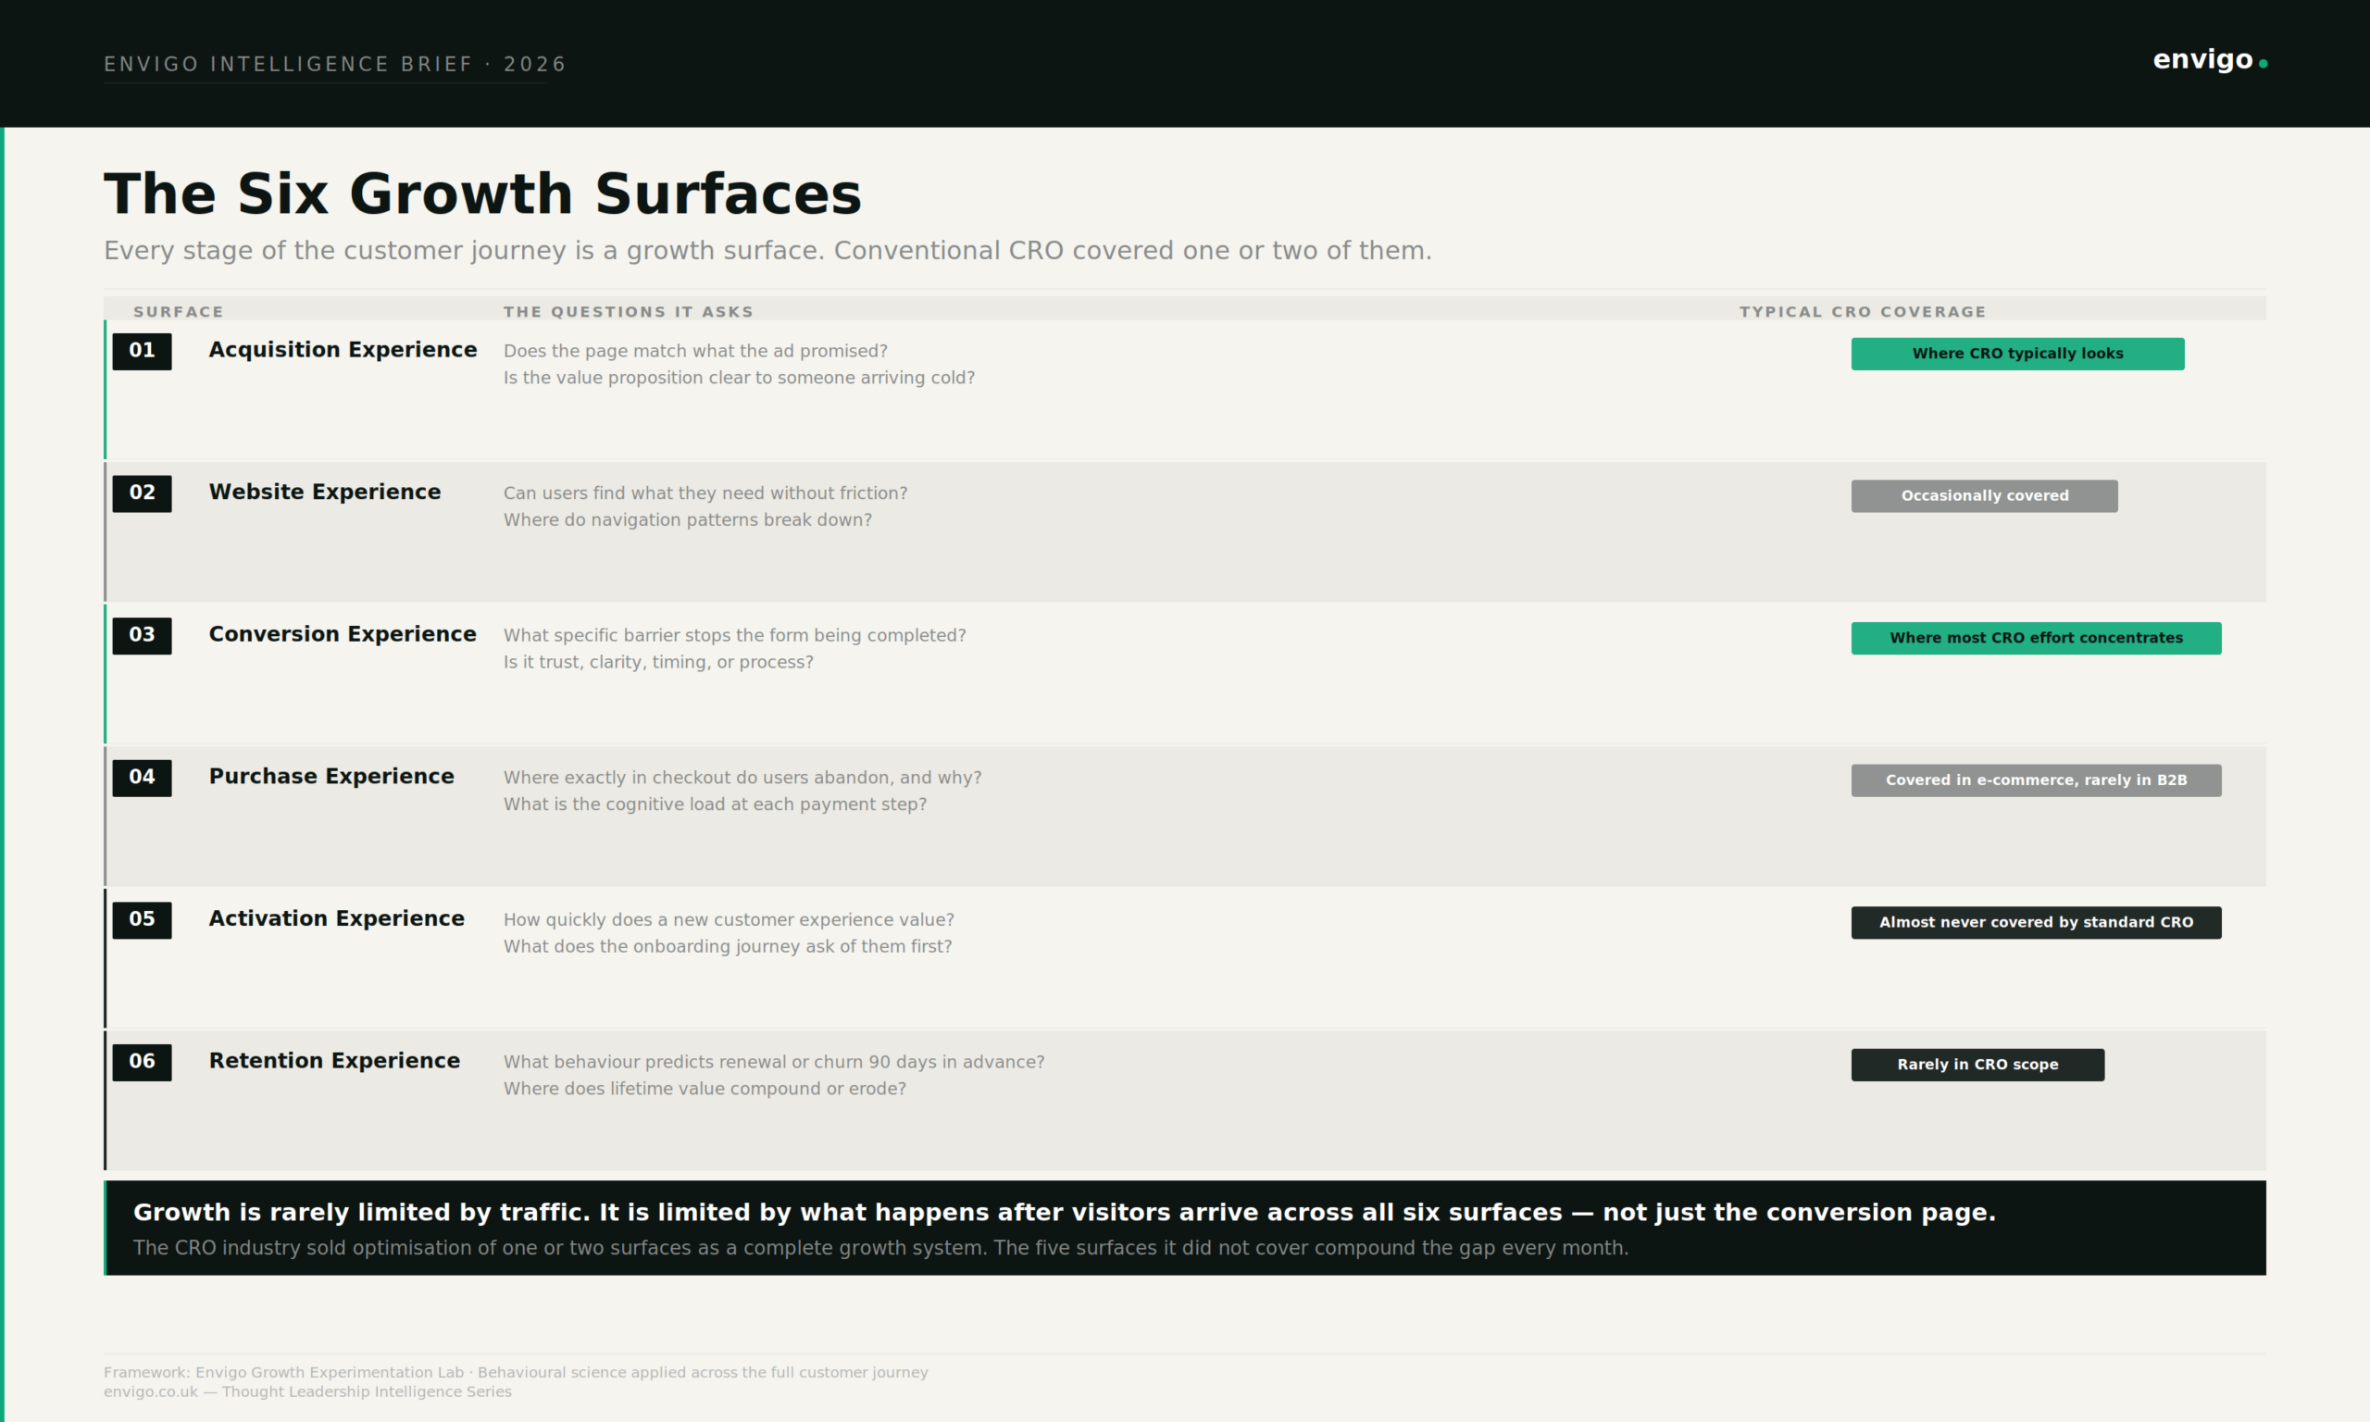Click 'What specific barrier stops the form being completed?'
2370x1422 pixels.
click(735, 635)
